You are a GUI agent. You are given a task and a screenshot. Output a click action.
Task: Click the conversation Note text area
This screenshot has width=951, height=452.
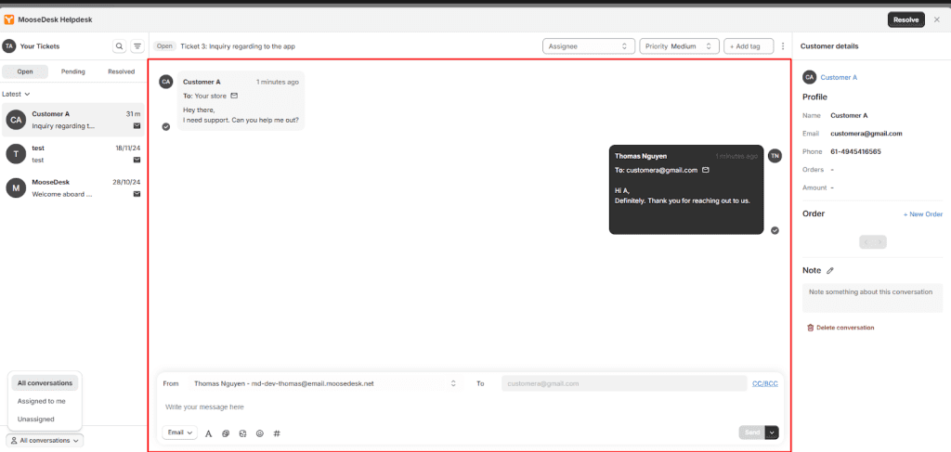point(872,298)
